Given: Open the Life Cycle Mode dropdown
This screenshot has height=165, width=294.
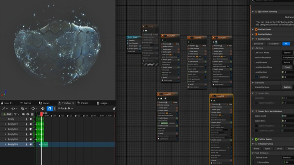Looking at the screenshot, I should point(287,53).
